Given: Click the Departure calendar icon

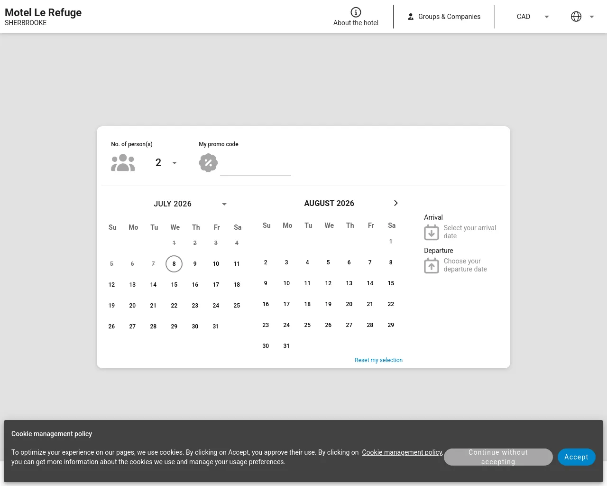Looking at the screenshot, I should [432, 265].
